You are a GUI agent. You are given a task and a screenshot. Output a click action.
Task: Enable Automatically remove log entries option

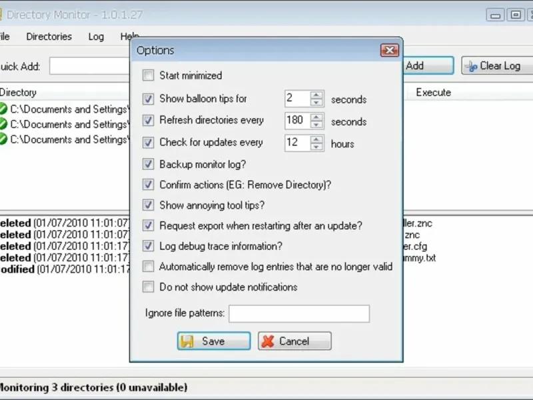[x=148, y=266]
